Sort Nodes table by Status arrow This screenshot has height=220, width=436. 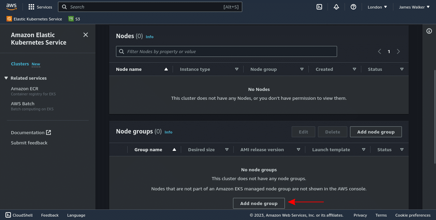(x=402, y=69)
